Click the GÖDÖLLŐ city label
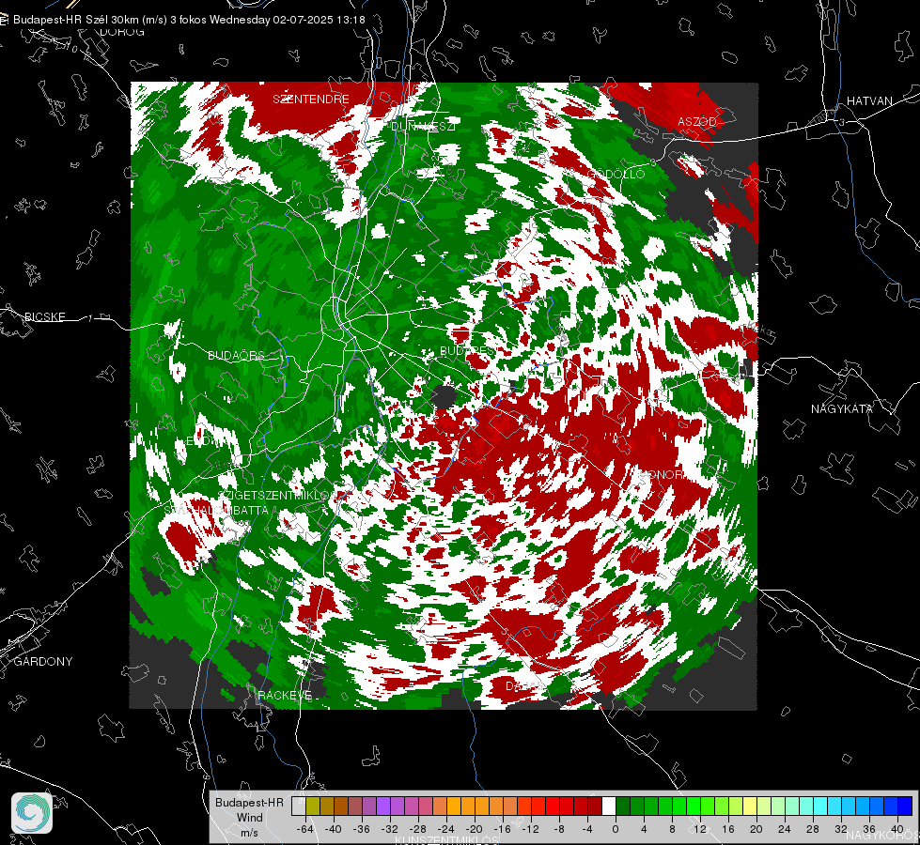Screen dimensions: 920x845 pyautogui.click(x=616, y=174)
